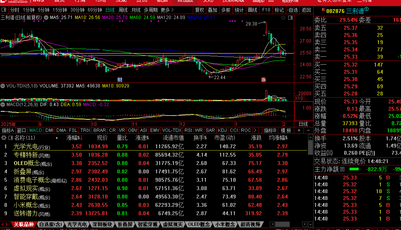
Task: Go to the next tab group with the red right arrow
Action: coord(7,224)
